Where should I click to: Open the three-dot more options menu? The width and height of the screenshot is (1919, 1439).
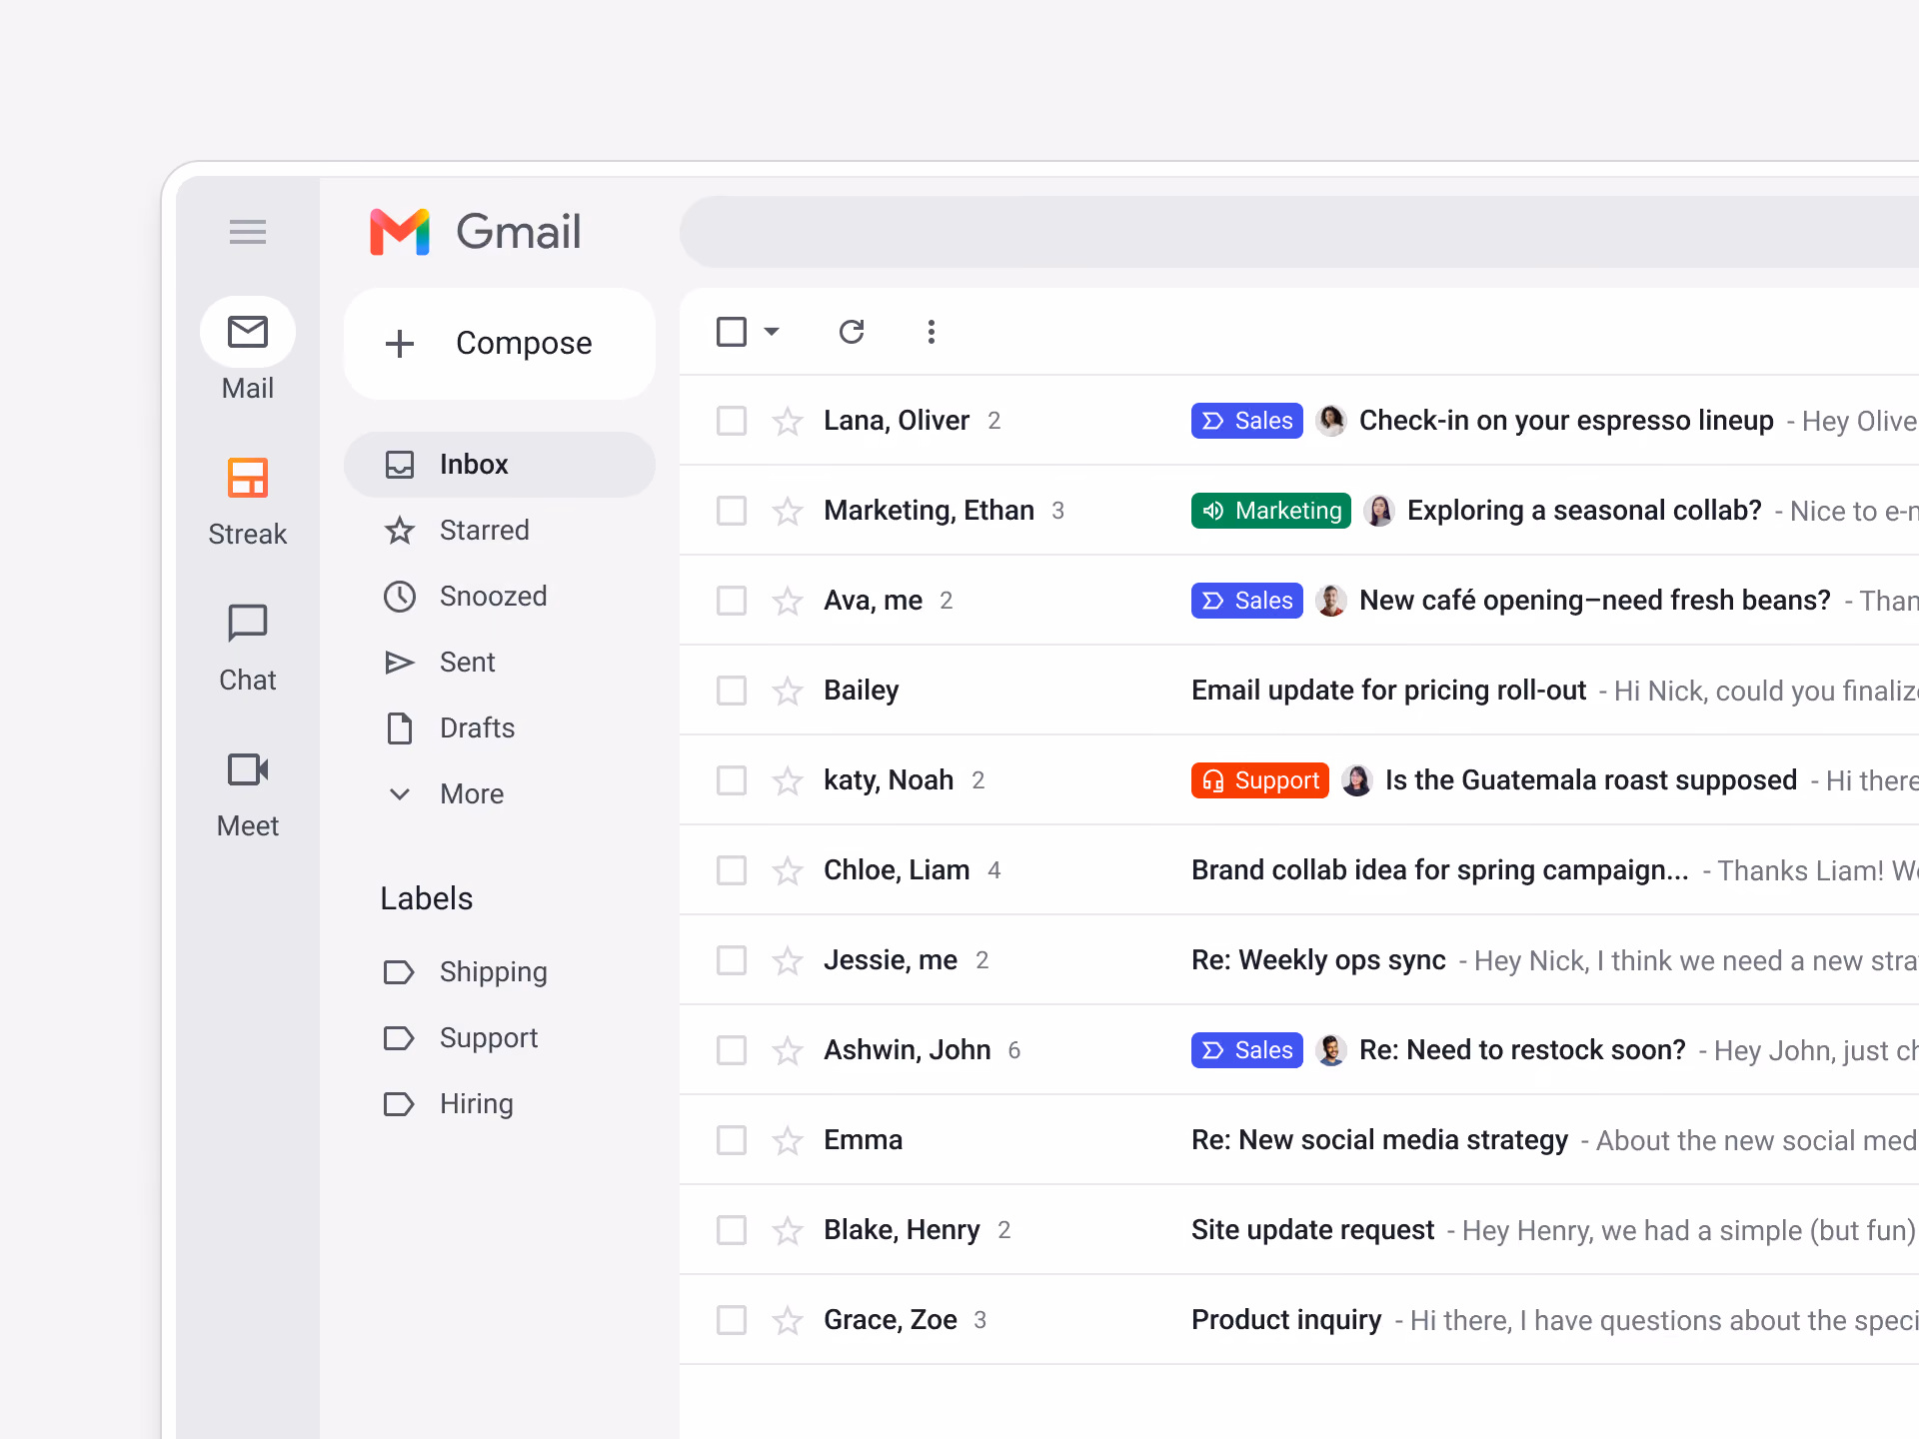(932, 332)
